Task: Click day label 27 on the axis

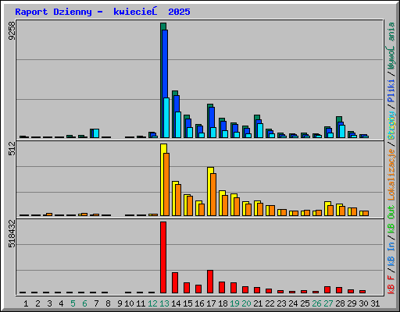Action: [x=328, y=303]
